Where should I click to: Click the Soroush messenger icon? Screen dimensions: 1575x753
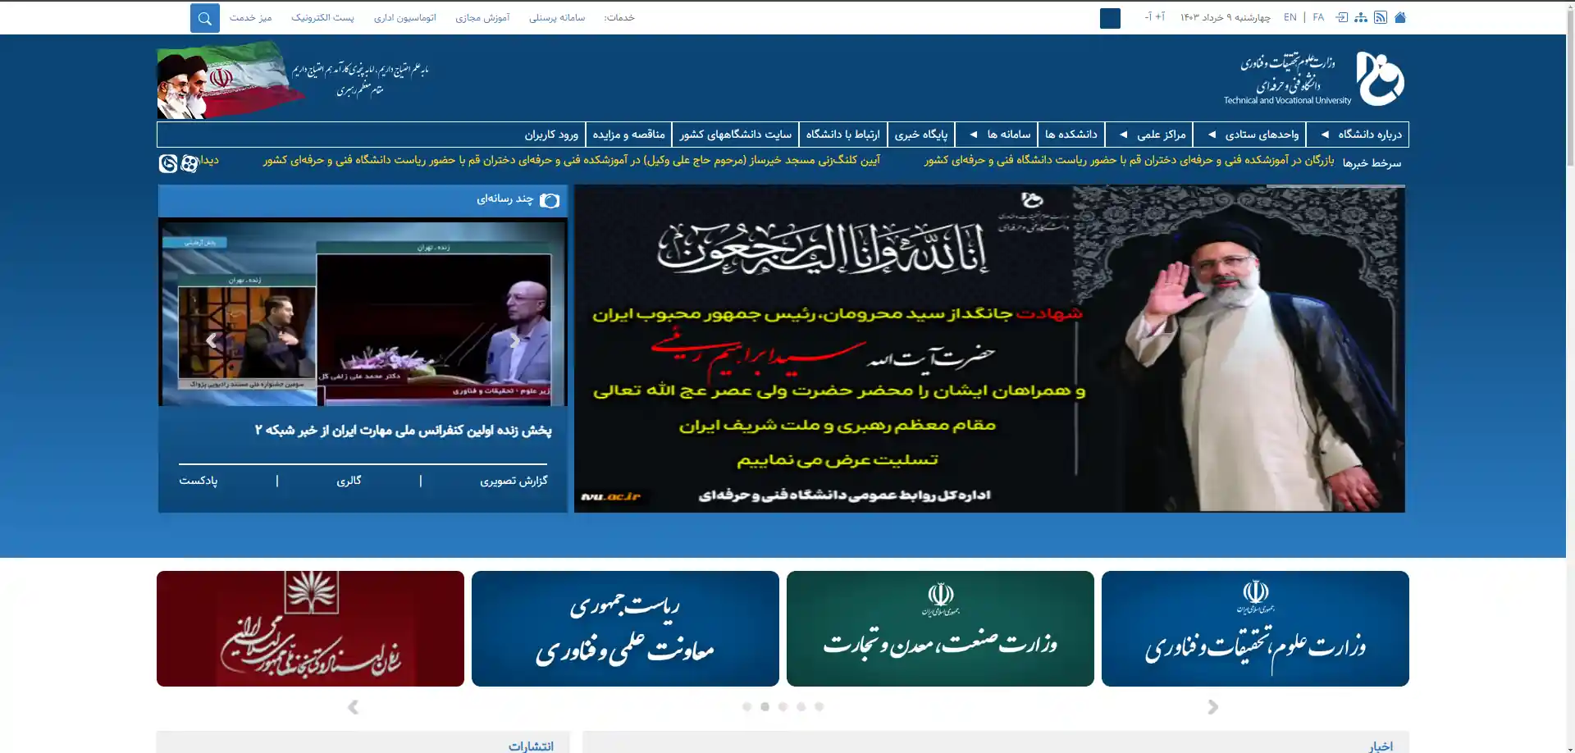click(x=168, y=163)
